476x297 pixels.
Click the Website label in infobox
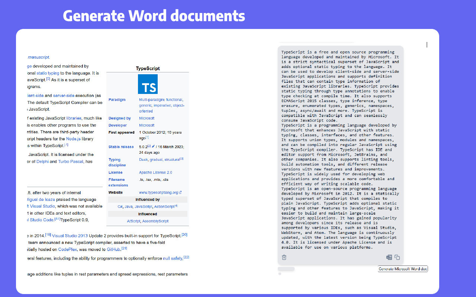coord(116,192)
